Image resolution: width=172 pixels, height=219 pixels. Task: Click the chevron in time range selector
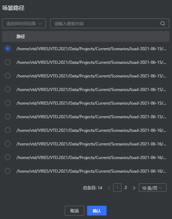[x=40, y=23]
